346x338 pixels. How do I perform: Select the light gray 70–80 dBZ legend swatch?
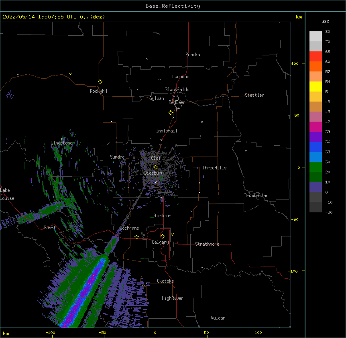point(315,37)
